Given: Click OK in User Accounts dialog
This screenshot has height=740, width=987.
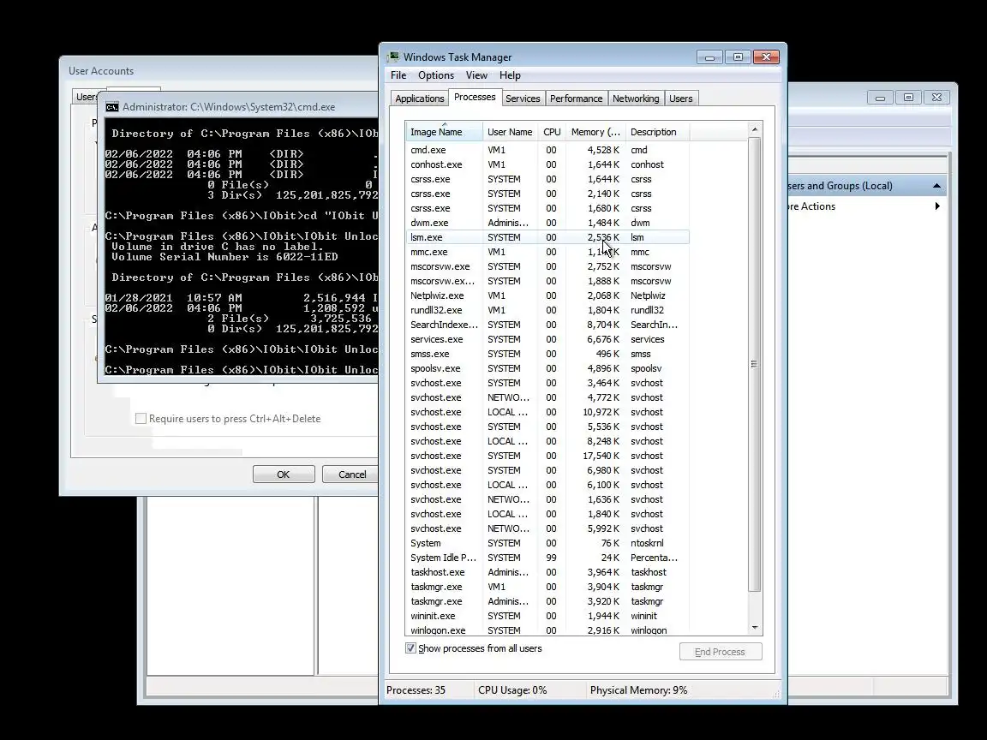Looking at the screenshot, I should point(284,474).
